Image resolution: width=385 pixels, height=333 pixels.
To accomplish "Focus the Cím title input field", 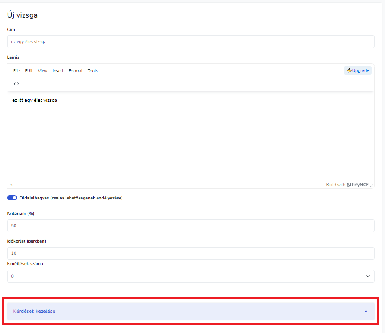I will click(191, 42).
